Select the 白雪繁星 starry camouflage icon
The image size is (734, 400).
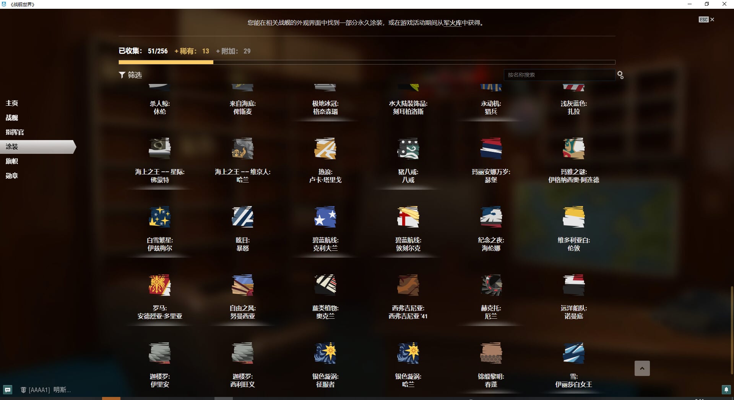[x=159, y=217]
